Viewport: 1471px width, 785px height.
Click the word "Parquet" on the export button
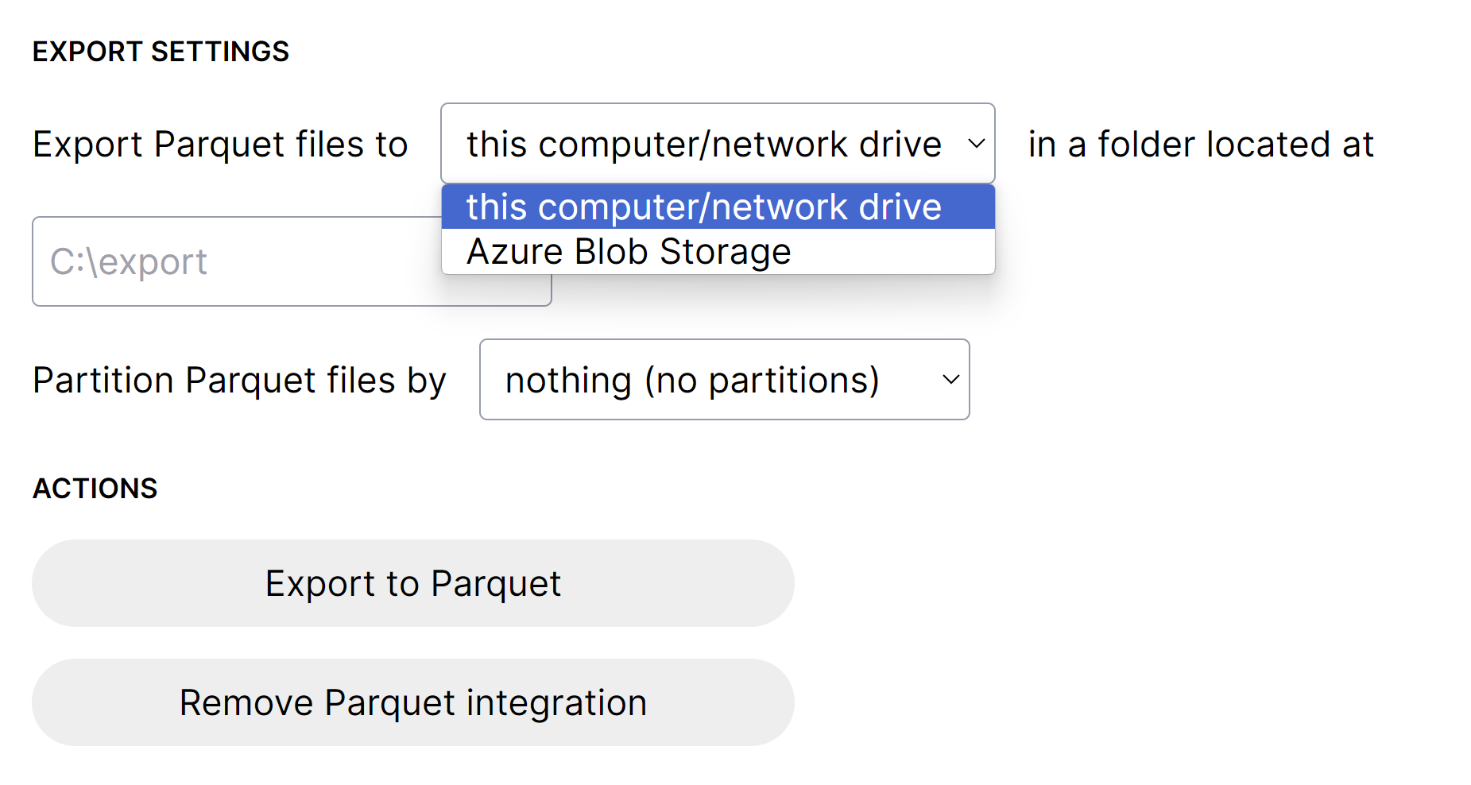(496, 584)
